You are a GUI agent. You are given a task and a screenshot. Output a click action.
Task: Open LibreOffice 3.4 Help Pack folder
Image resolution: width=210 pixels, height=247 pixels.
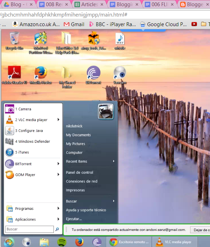click(67, 43)
